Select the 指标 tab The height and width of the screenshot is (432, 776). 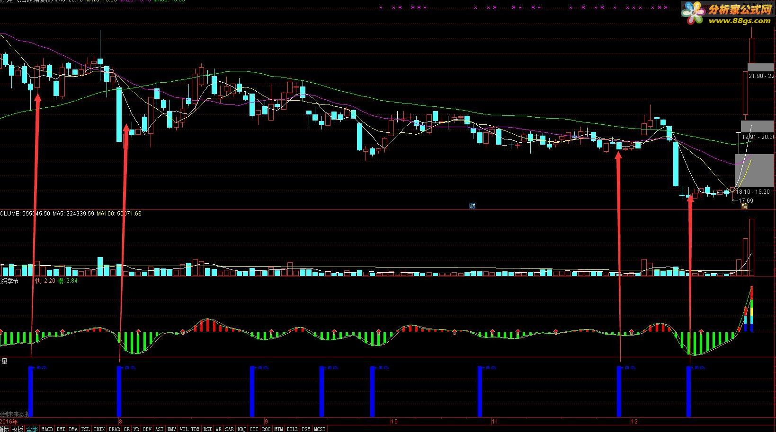point(4,429)
